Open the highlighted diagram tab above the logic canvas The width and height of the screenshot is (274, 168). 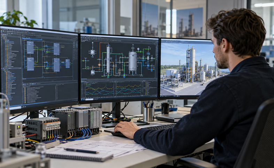(x=32, y=39)
